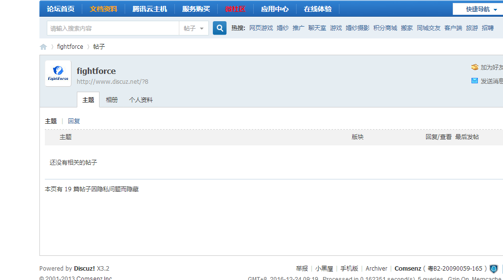Screen dimensions: 503x280
Task: Open the 帖子 search type dropdown
Action: point(194,28)
